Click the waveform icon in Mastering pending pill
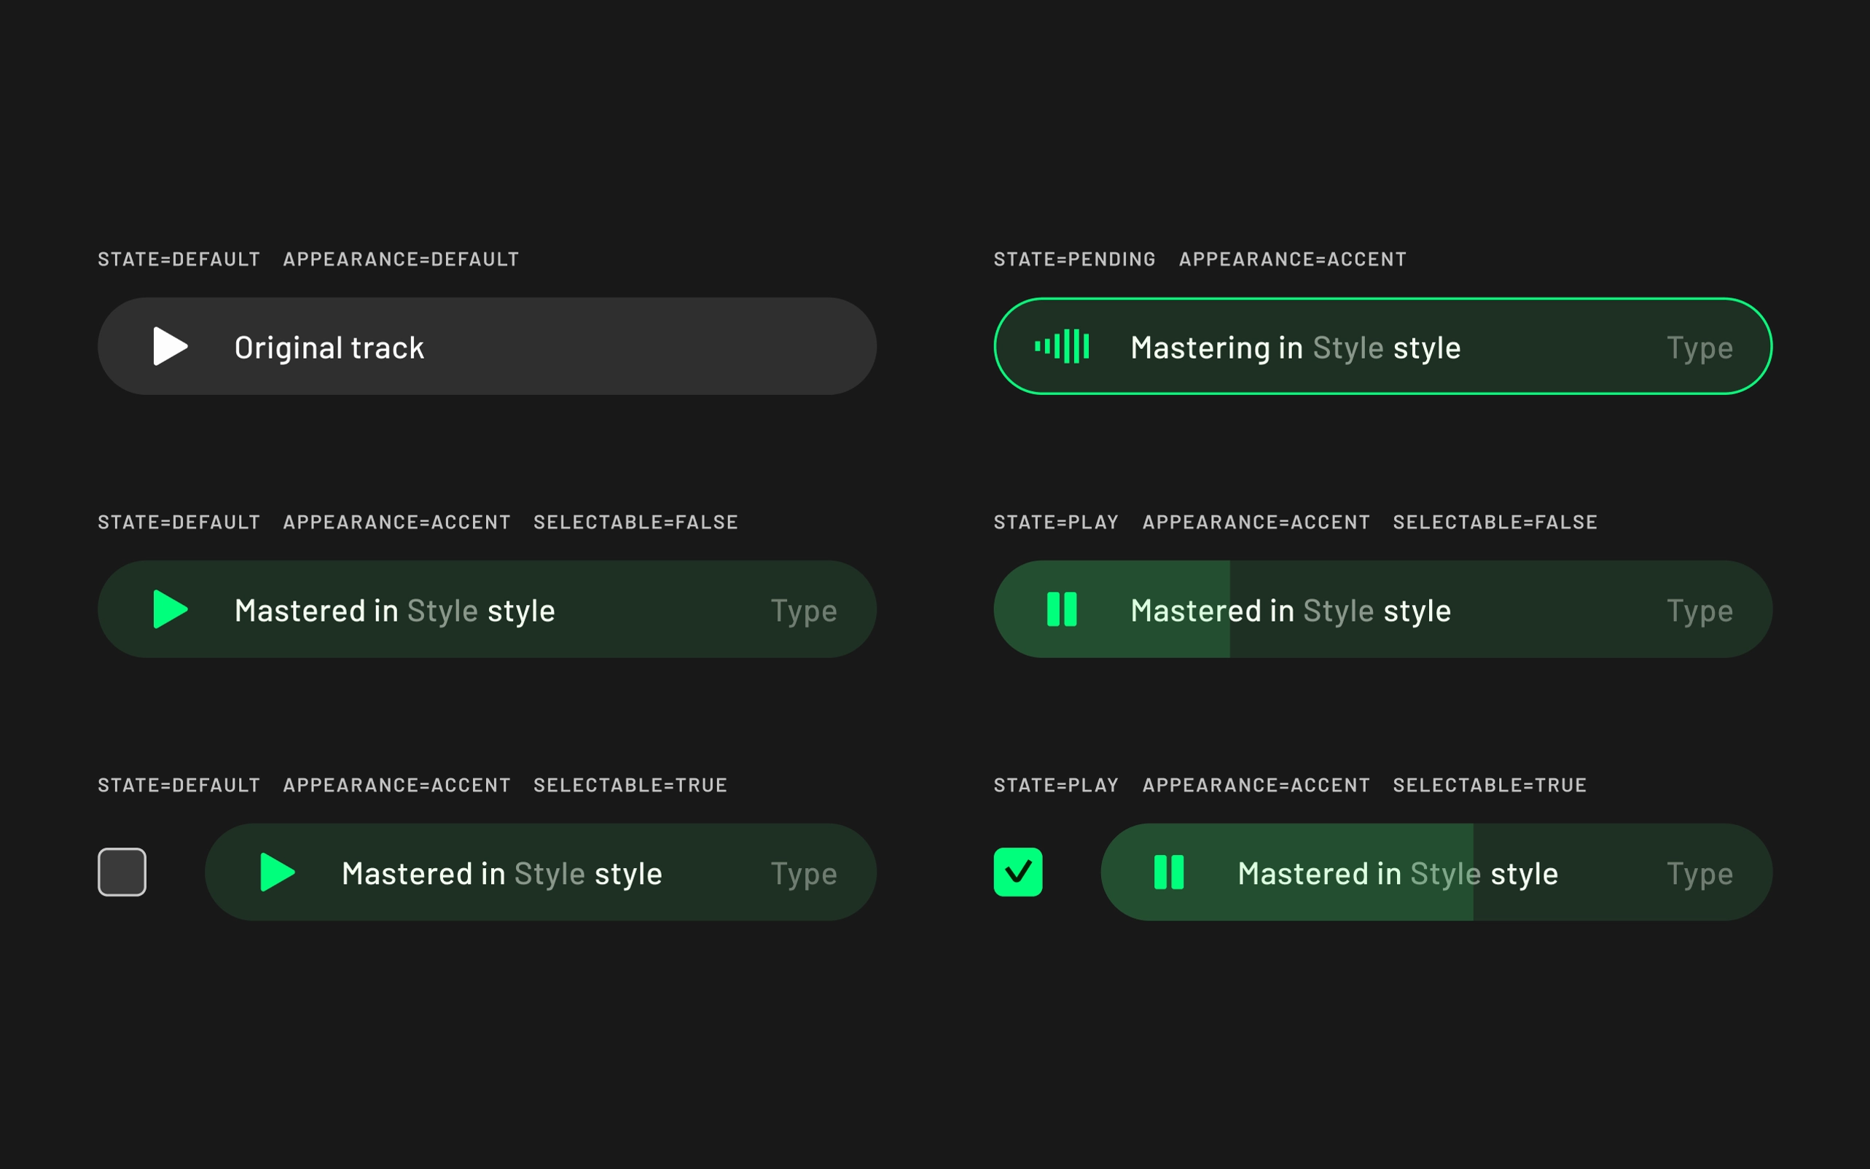 [x=1061, y=346]
